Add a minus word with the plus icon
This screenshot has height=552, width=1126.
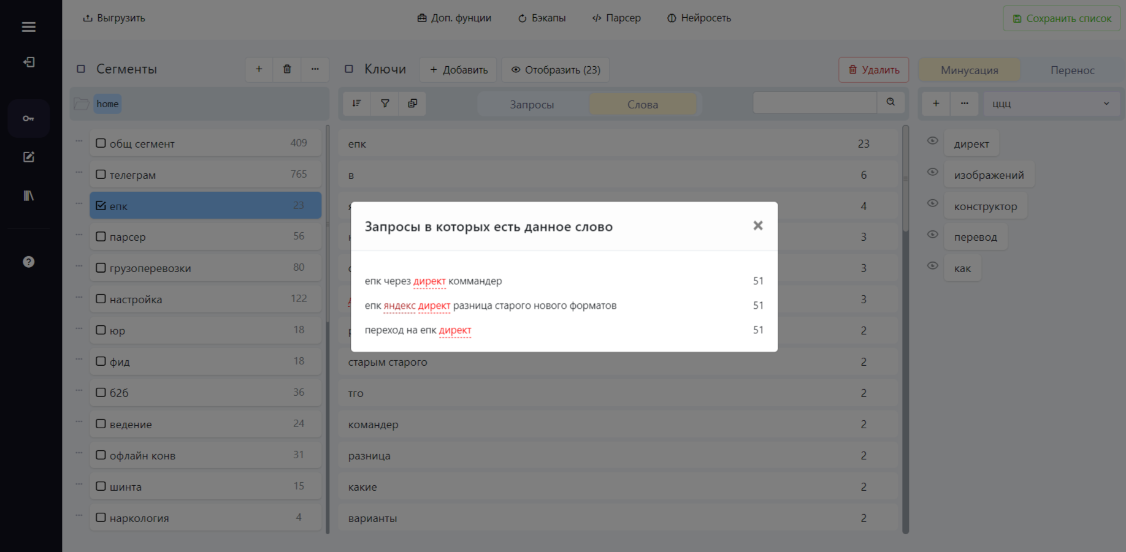tap(936, 104)
